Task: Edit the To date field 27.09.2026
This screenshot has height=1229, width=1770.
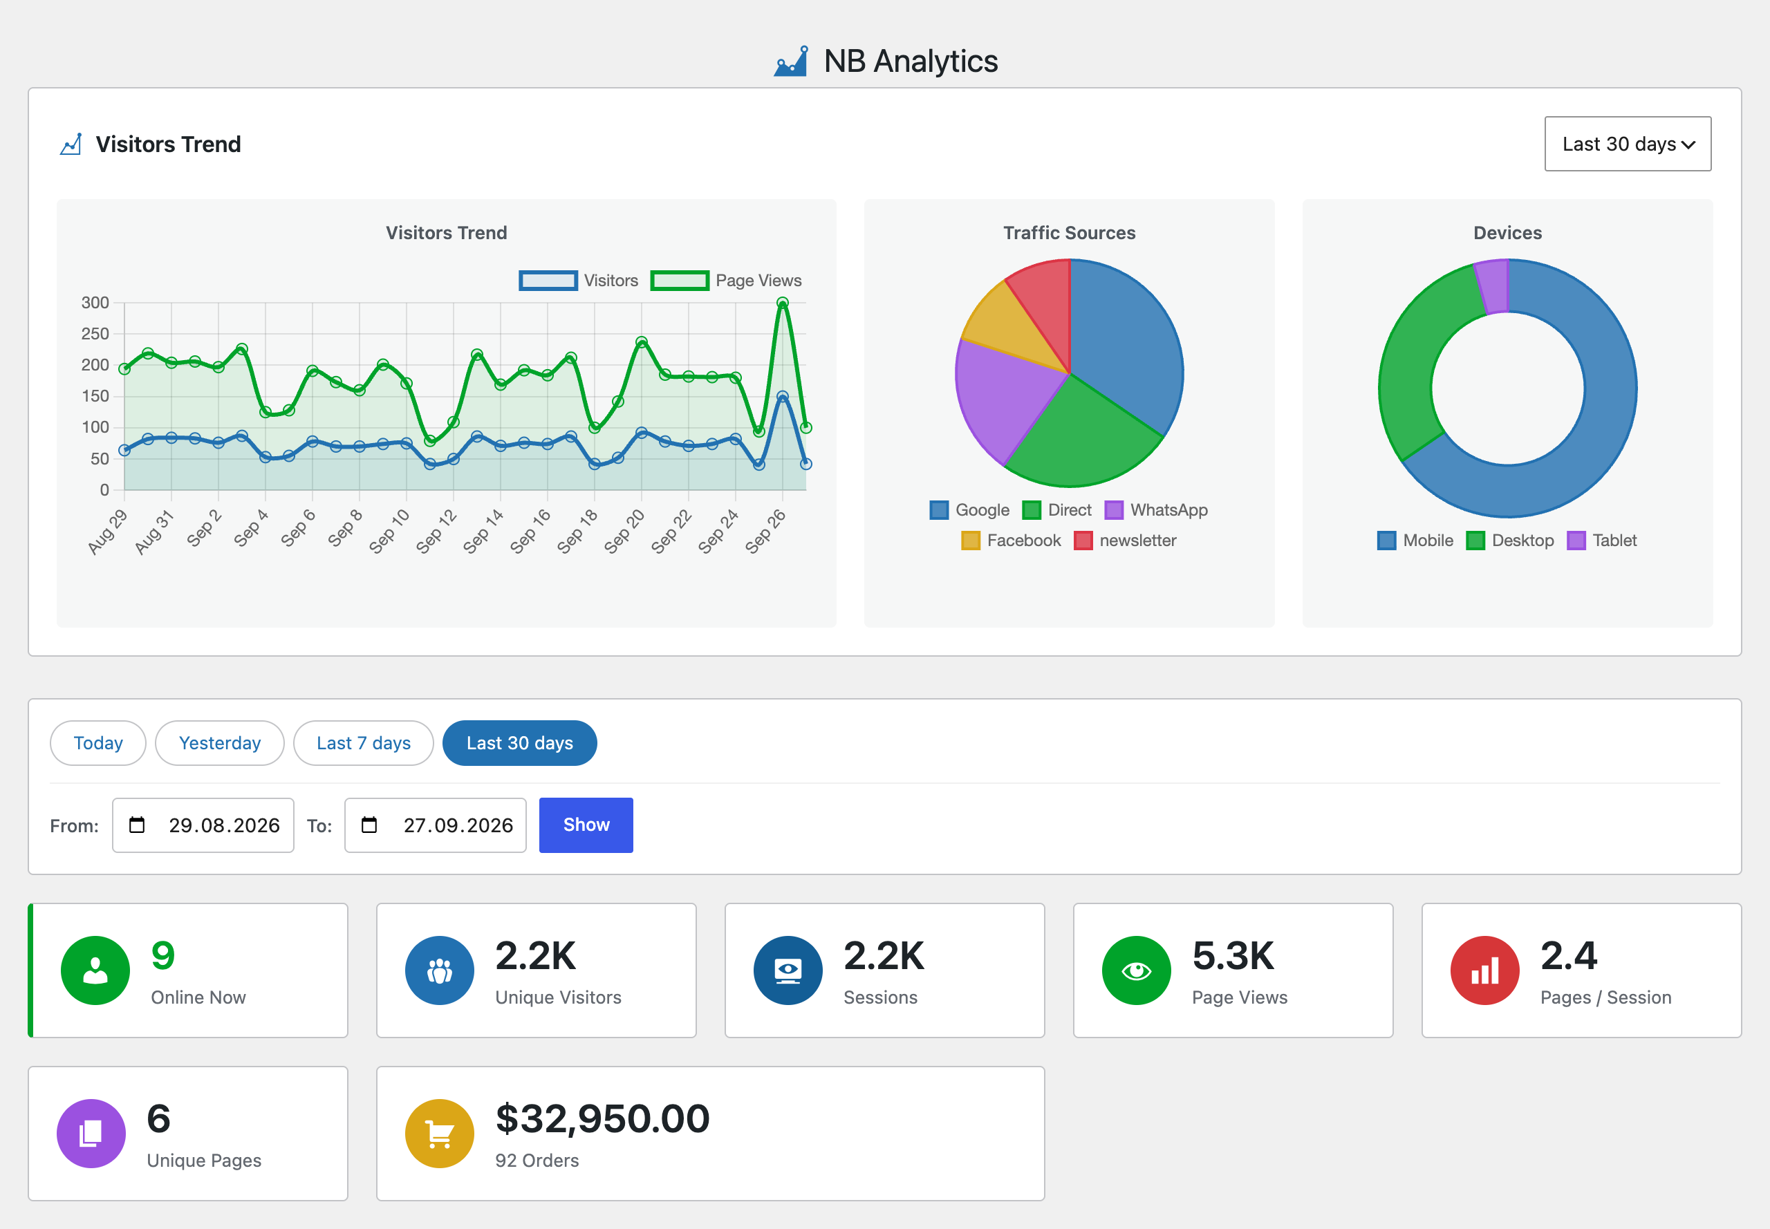Action: (x=436, y=825)
